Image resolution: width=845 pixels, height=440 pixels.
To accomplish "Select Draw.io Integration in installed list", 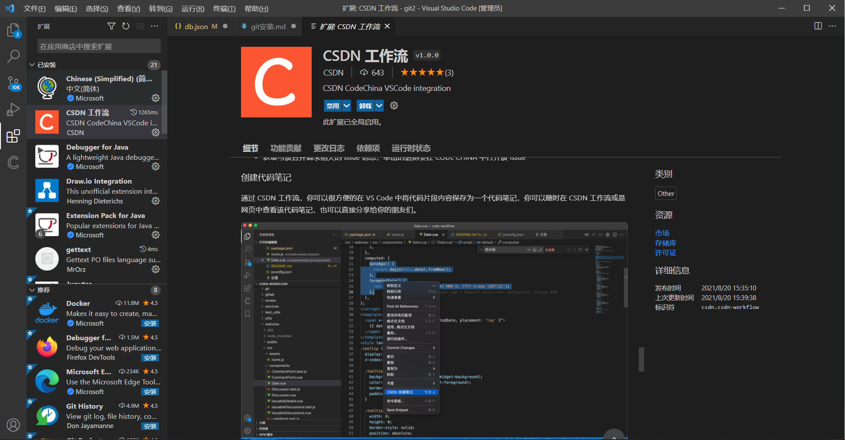I will (97, 191).
